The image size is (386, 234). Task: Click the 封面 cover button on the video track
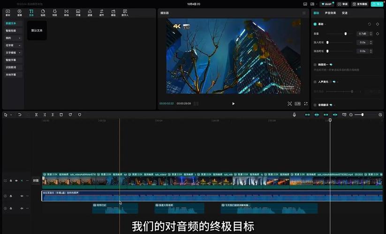coord(36,181)
